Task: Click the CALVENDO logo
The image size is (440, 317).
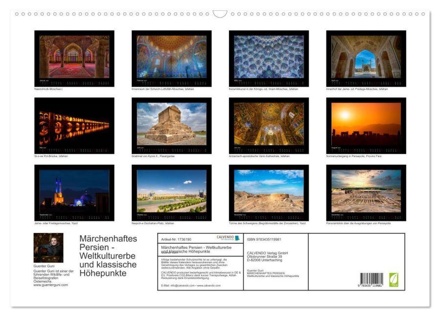Action: tap(228, 238)
